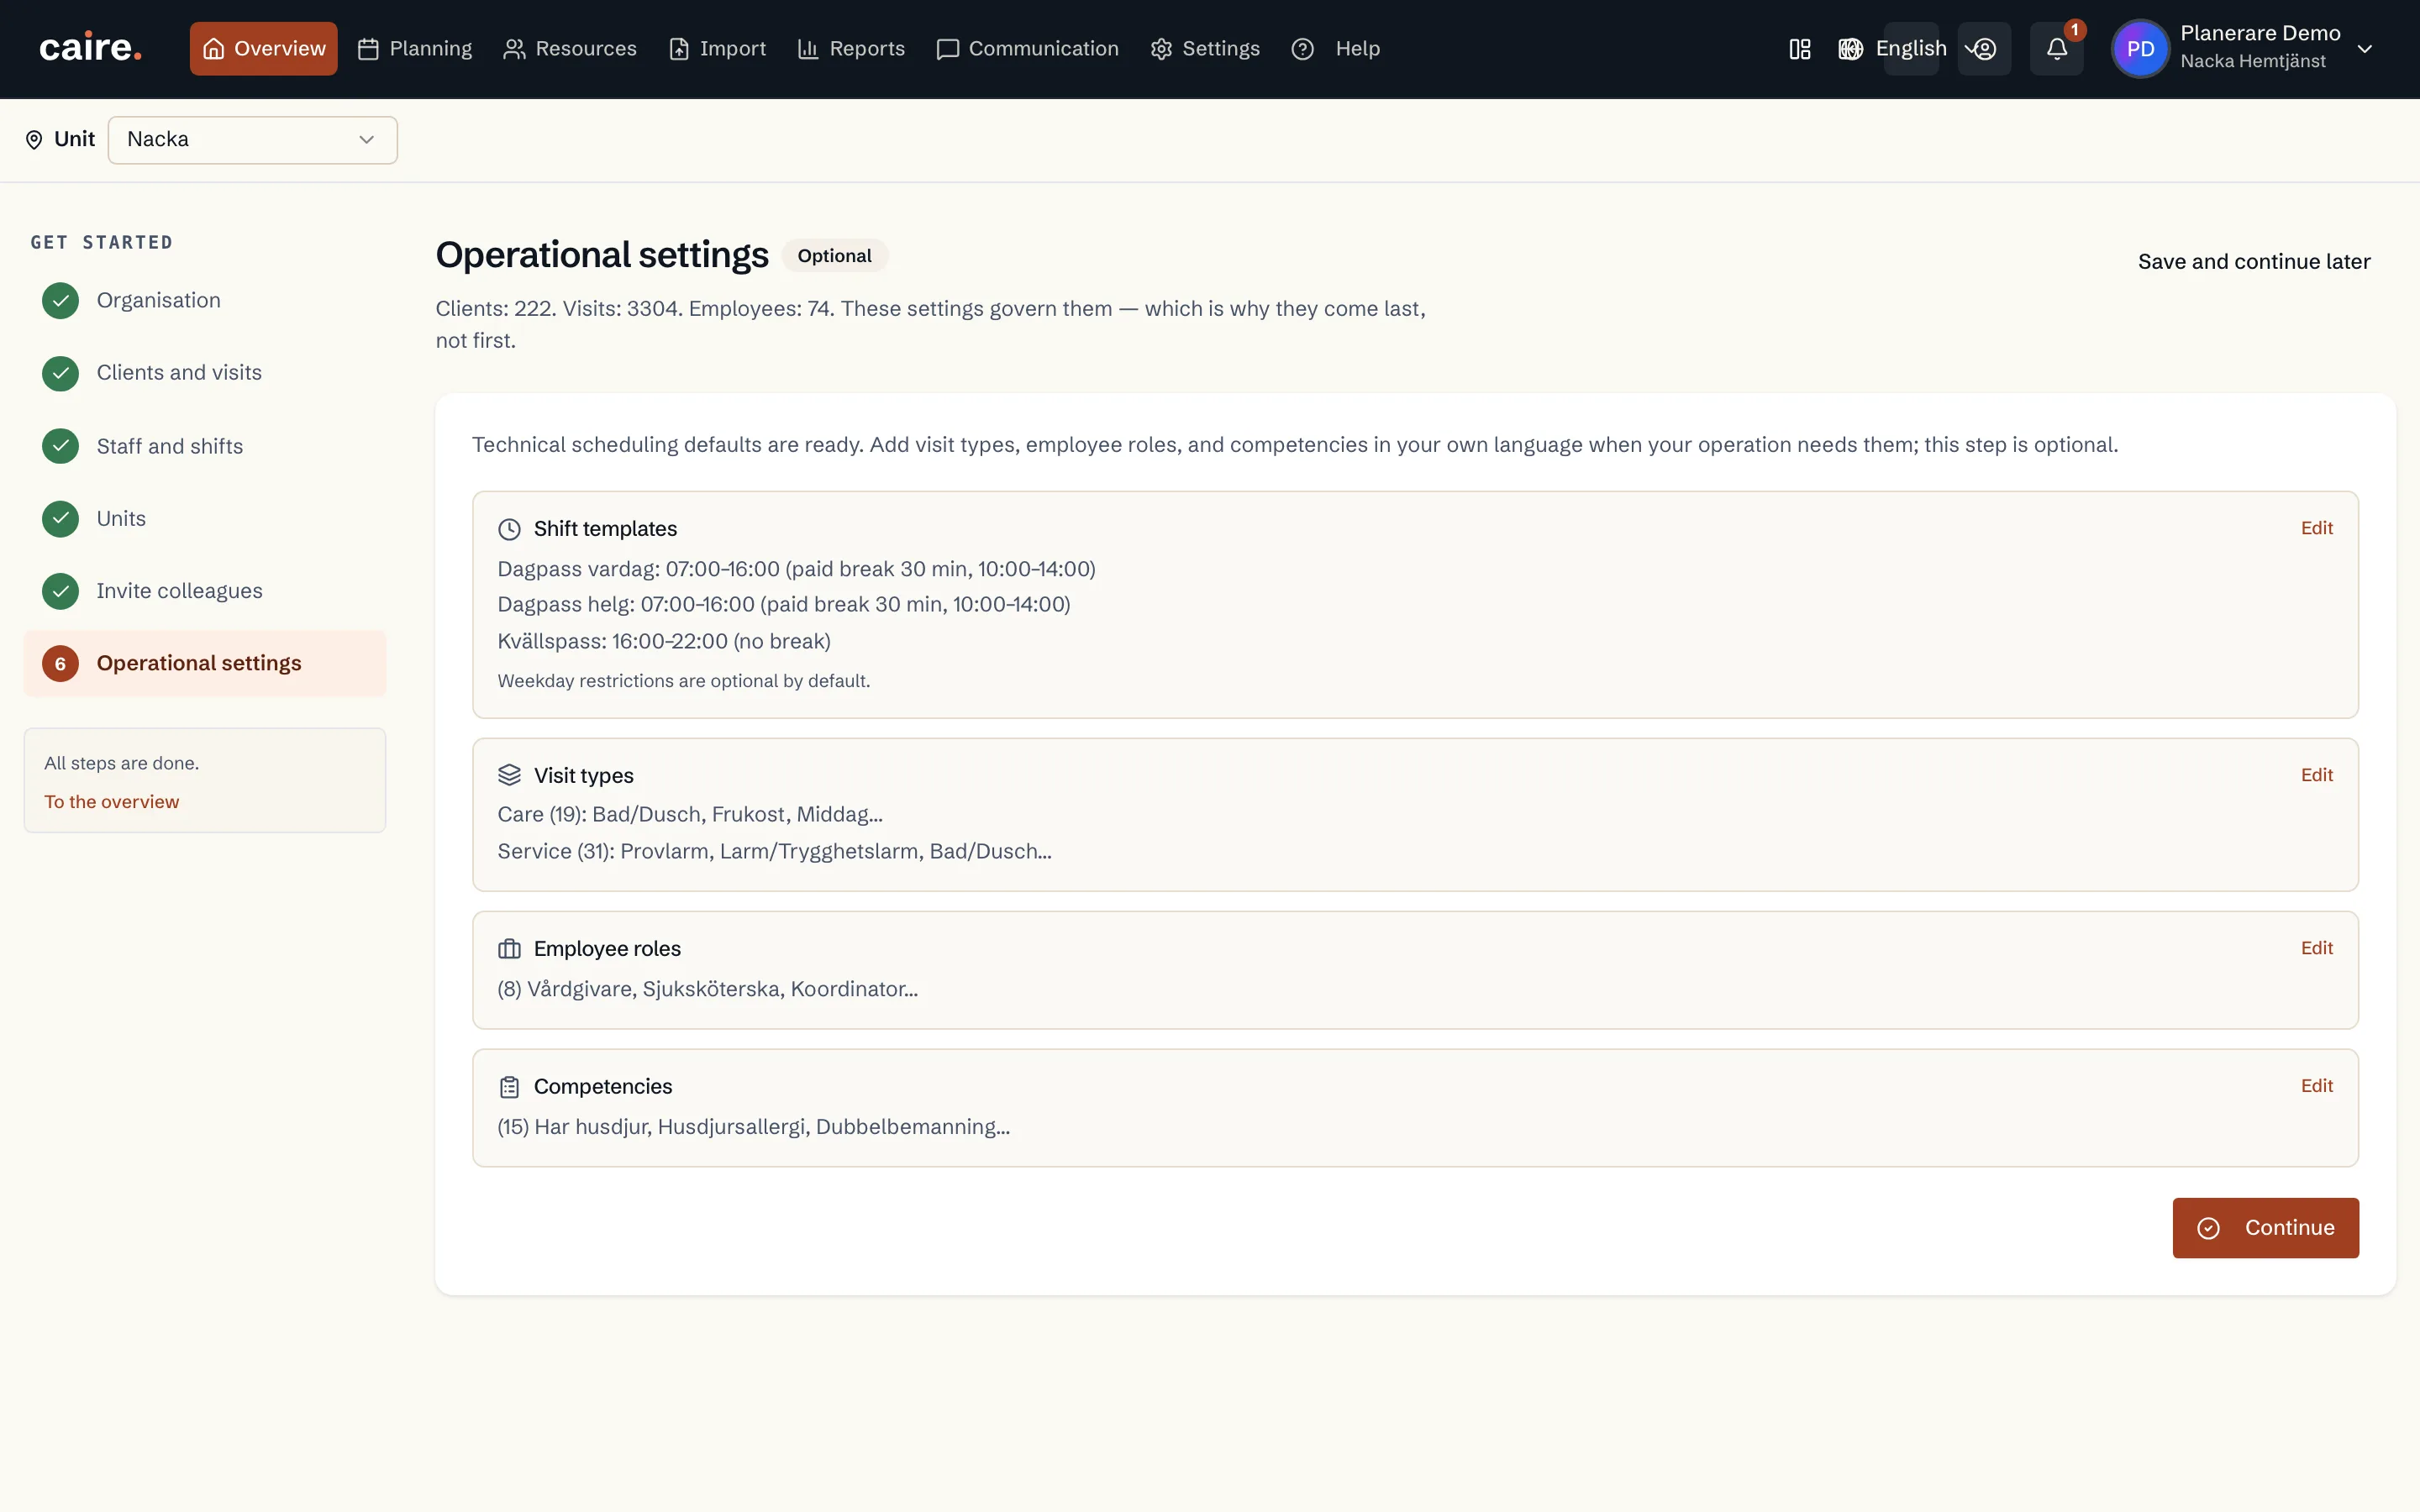2420x1512 pixels.
Task: Open the Resources section
Action: 569,48
